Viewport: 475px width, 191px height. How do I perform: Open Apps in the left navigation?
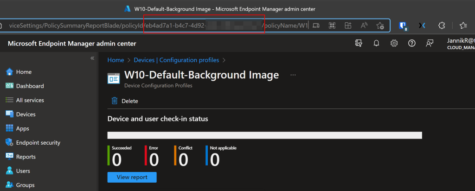(x=22, y=128)
